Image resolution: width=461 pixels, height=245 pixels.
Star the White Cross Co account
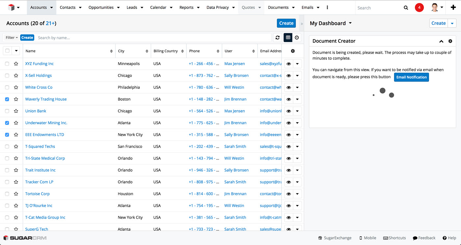16,87
